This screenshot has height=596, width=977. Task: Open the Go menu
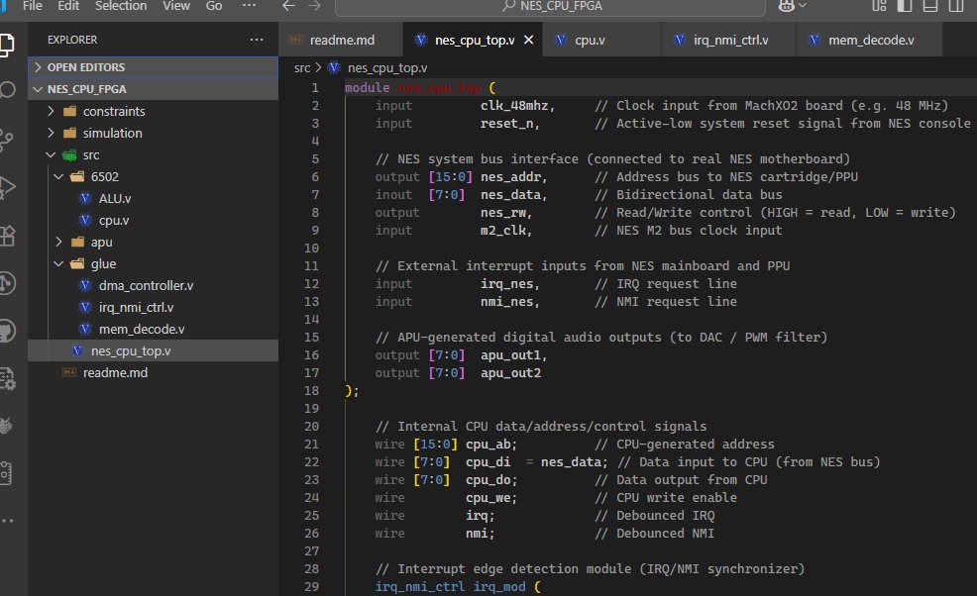[x=214, y=6]
